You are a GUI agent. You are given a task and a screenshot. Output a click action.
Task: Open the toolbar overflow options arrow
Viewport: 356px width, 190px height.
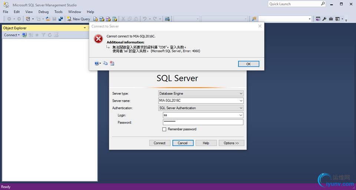pyautogui.click(x=346, y=20)
